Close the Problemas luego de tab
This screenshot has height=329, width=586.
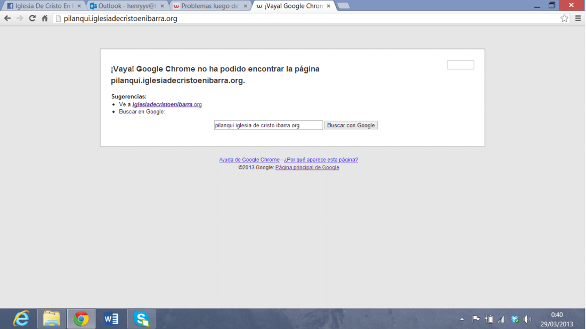coord(245,6)
